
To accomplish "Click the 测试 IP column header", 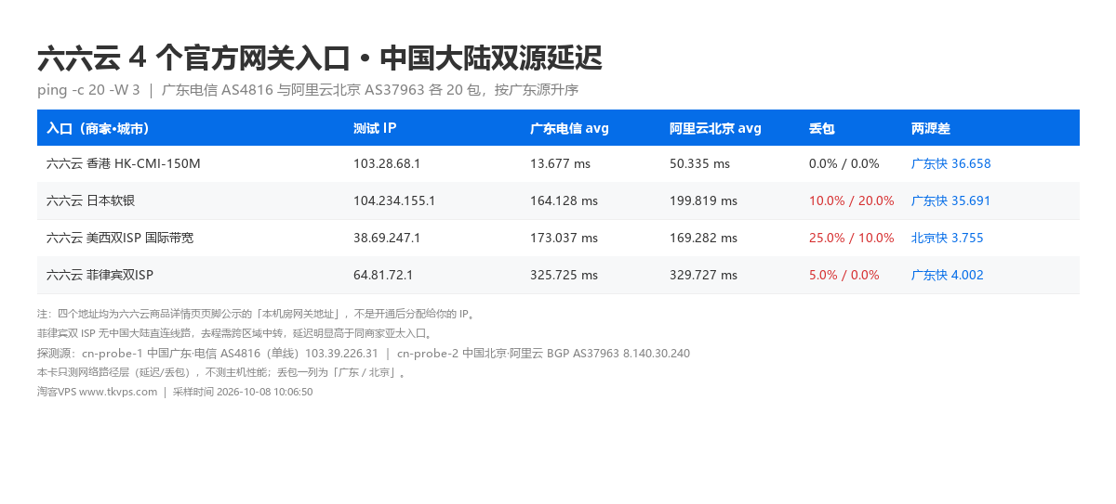I will tap(375, 128).
